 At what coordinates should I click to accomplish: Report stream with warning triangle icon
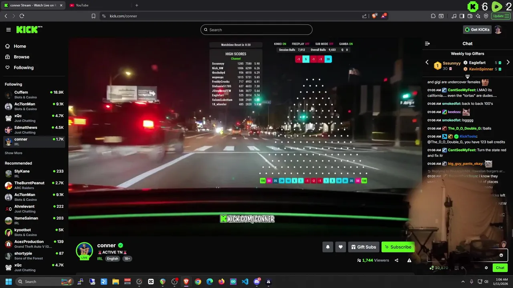click(409, 260)
